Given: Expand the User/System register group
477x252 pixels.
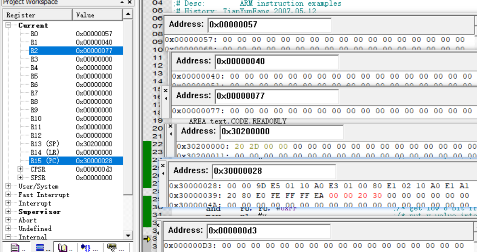Looking at the screenshot, I should (x=8, y=186).
